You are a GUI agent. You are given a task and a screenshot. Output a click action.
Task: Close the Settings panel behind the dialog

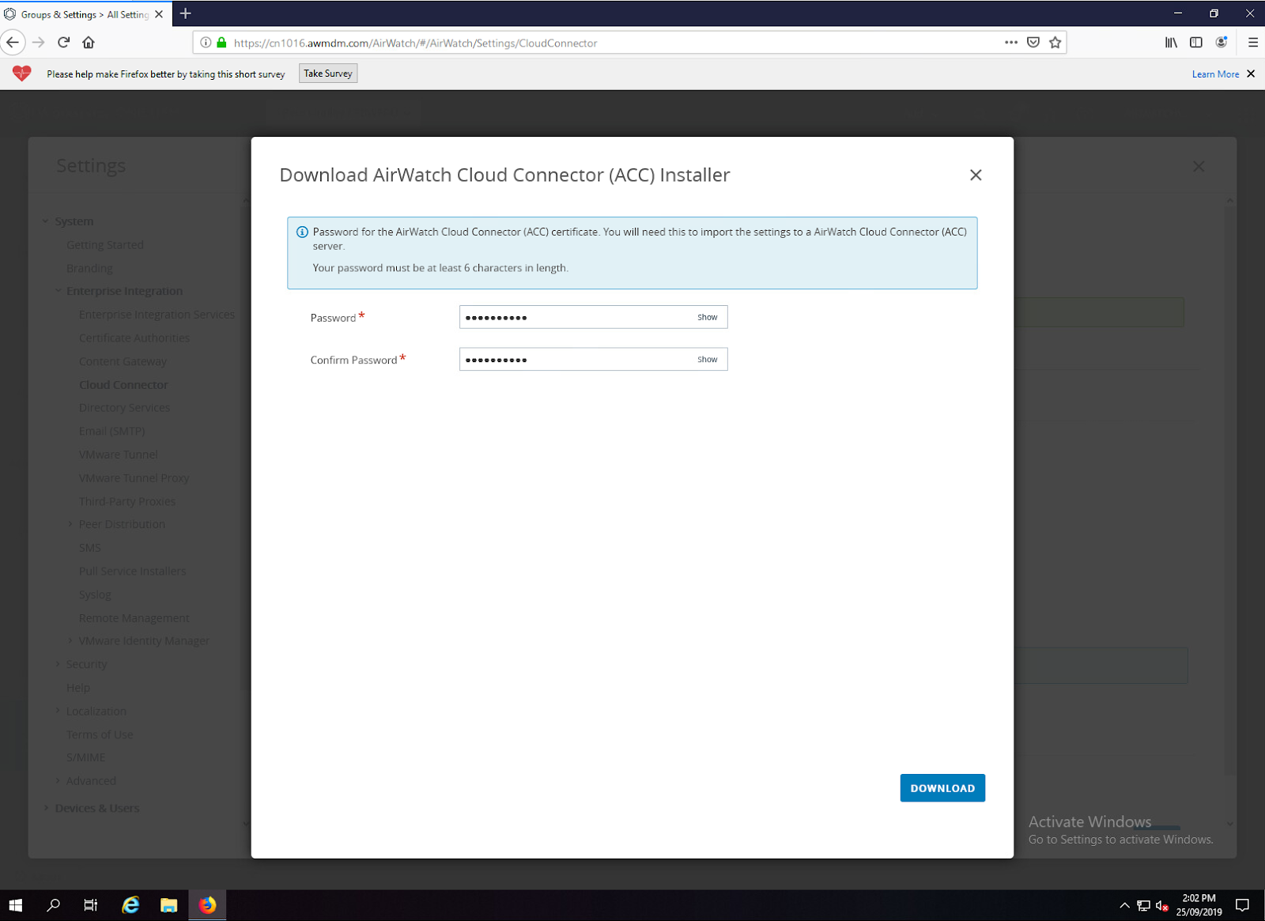[1199, 167]
